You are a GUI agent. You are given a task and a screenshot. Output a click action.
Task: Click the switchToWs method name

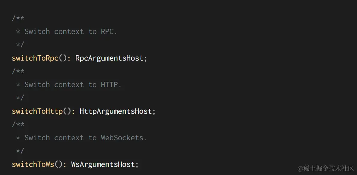pos(33,164)
